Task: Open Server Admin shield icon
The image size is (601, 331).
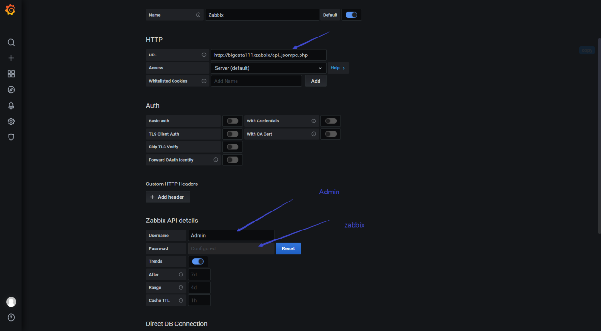Action: click(11, 137)
